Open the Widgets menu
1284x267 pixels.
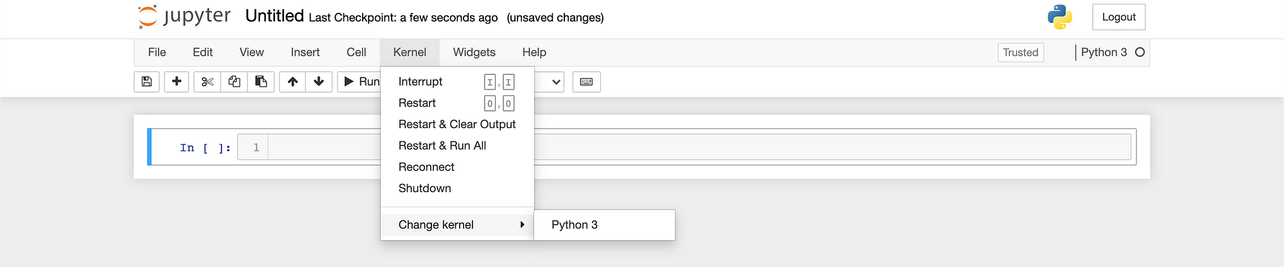pos(474,53)
